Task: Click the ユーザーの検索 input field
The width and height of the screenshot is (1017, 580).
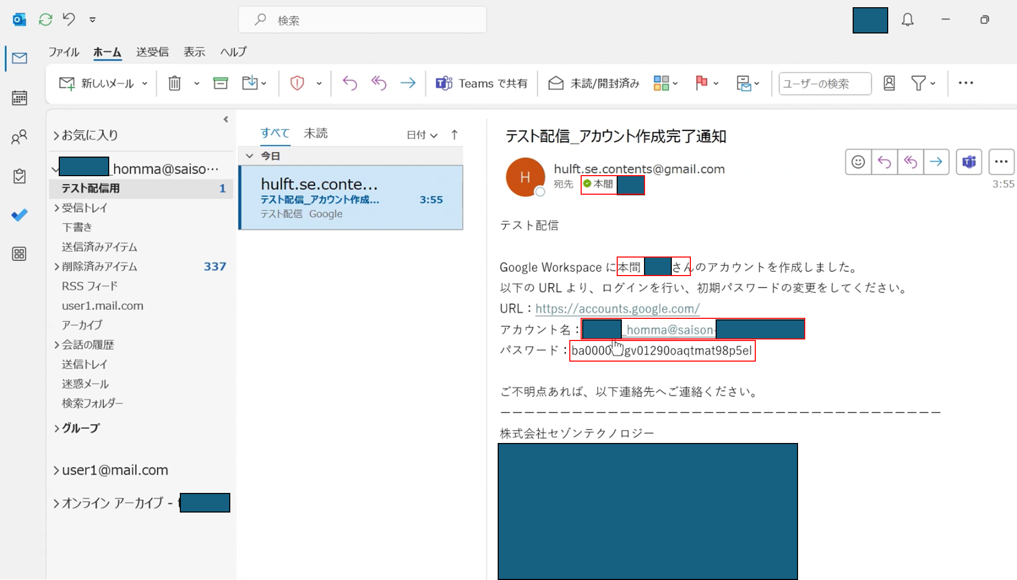Action: pos(824,83)
